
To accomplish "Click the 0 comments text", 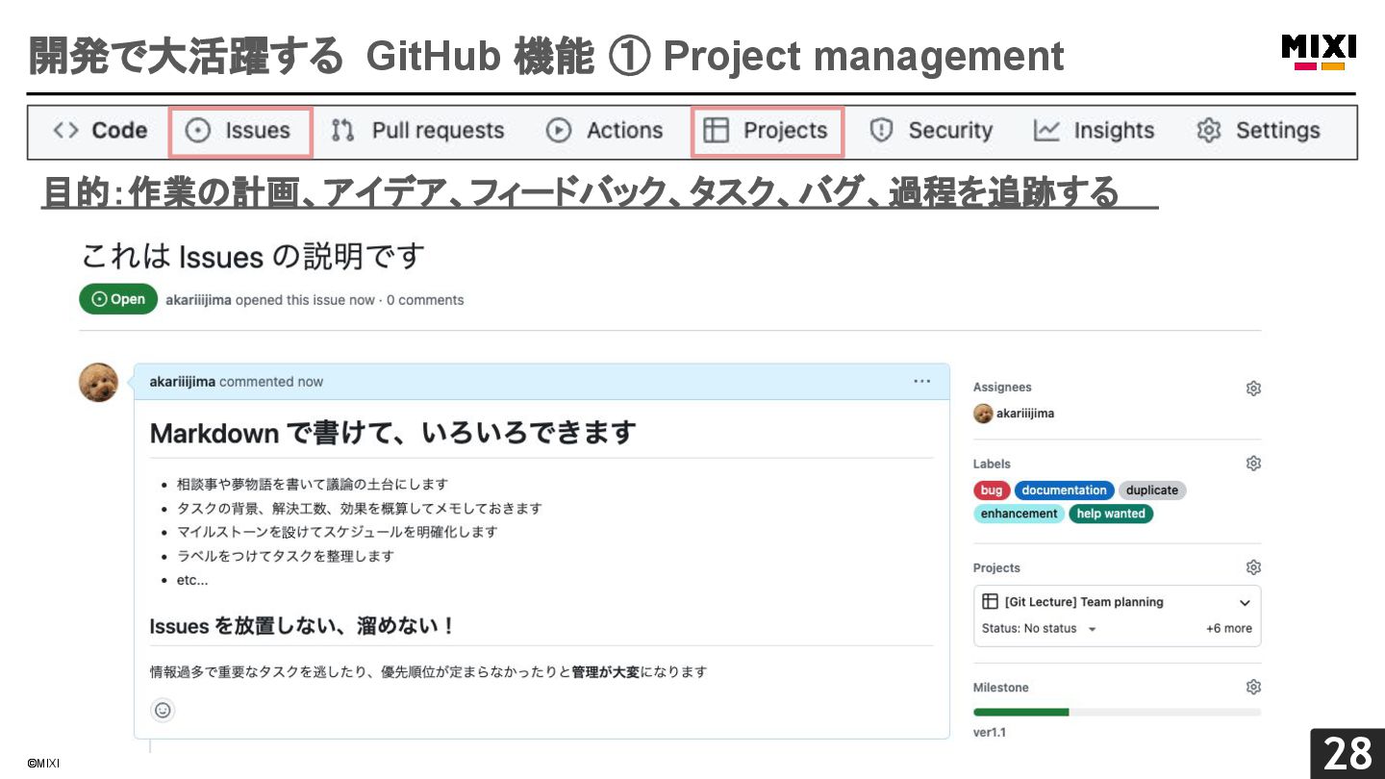I will [425, 300].
